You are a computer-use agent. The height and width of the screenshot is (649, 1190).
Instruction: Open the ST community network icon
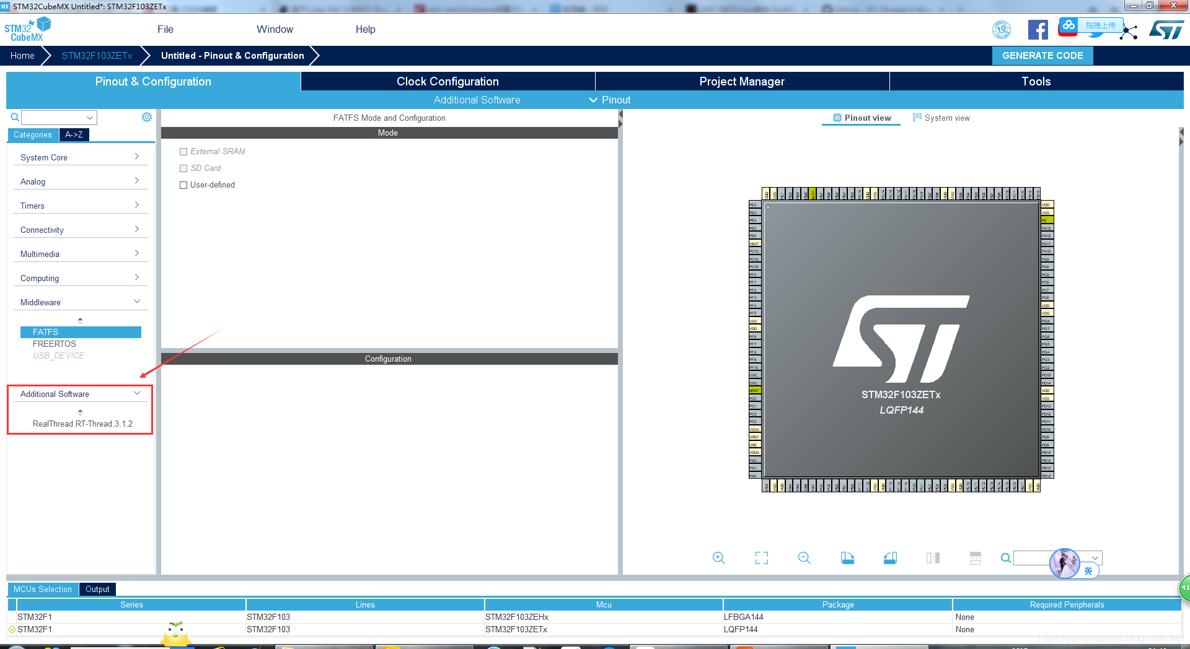[1129, 32]
